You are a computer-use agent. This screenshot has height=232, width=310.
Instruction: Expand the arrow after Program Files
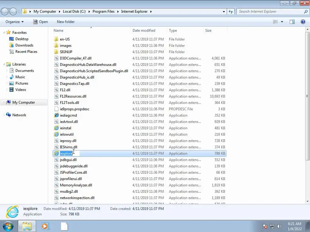118,12
